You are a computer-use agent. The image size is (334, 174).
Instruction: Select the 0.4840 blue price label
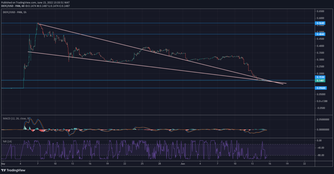pyautogui.click(x=320, y=34)
